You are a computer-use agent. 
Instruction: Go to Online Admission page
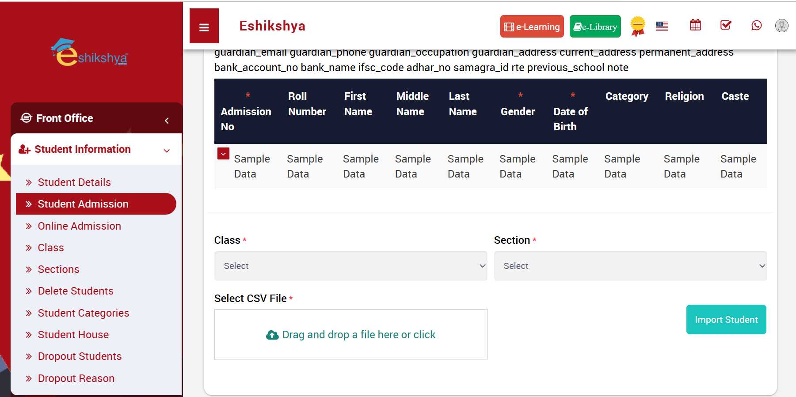(x=79, y=226)
